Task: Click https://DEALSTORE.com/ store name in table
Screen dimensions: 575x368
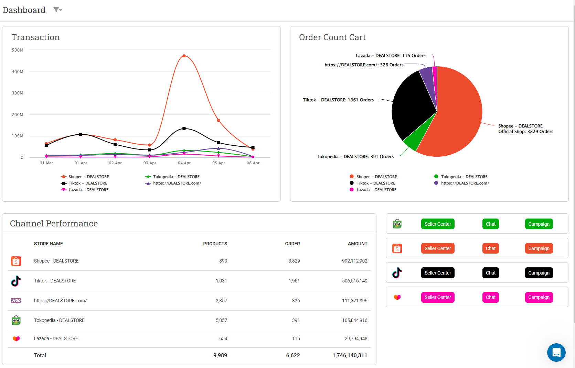Action: 60,301
